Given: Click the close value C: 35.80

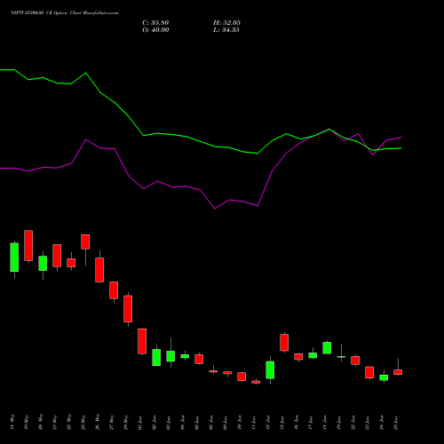Looking at the screenshot, I should coord(155,23).
